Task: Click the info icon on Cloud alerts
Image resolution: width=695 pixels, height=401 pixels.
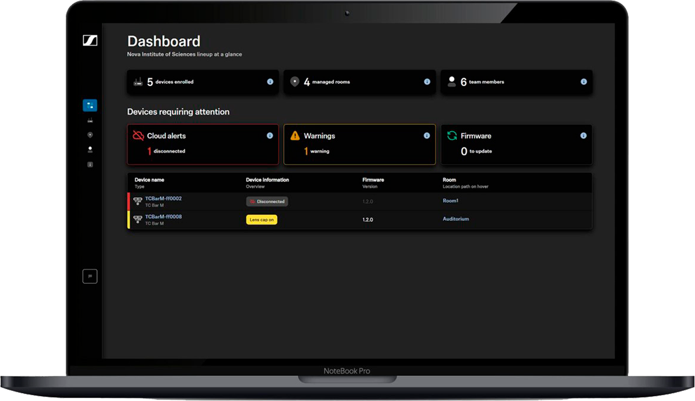Action: [x=270, y=136]
